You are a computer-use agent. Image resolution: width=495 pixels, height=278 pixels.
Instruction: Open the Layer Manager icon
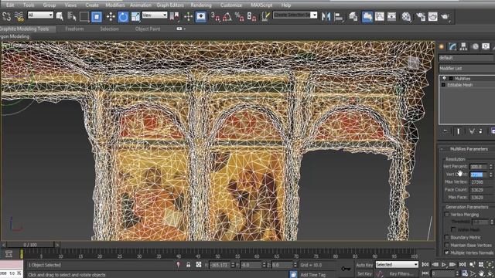353,16
